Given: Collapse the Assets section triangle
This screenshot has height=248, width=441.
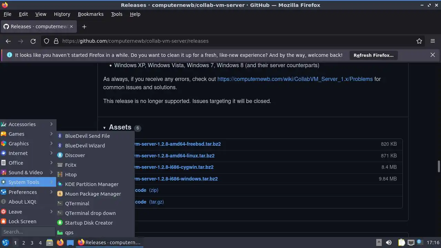Looking at the screenshot, I should 104,128.
